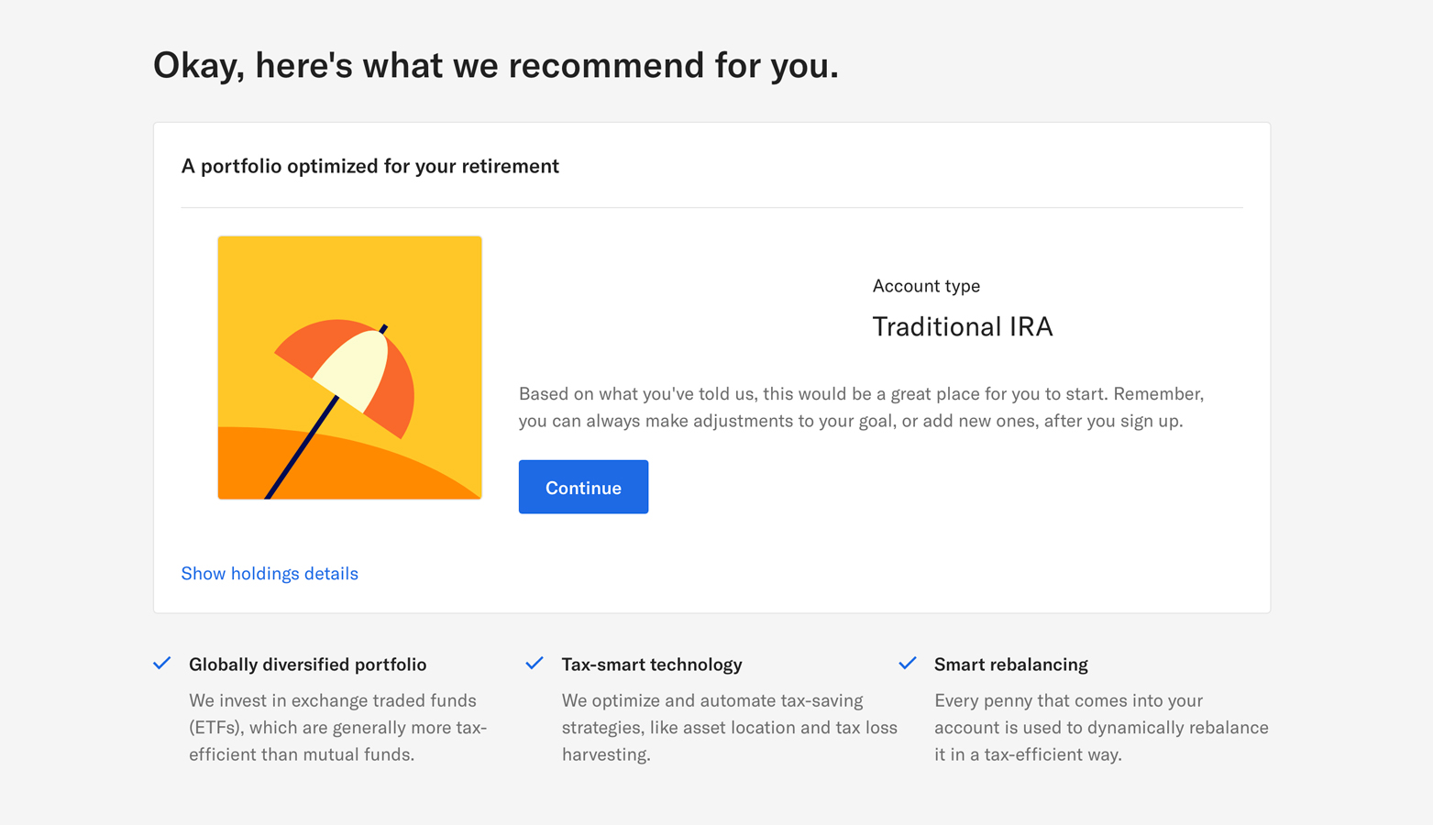Click the Continue button
The width and height of the screenshot is (1433, 825).
point(583,487)
